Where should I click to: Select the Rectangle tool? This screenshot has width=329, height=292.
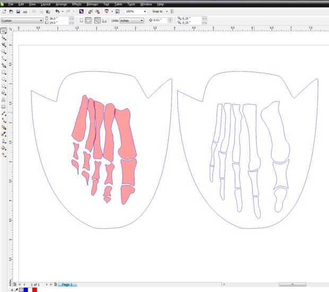pyautogui.click(x=4, y=72)
